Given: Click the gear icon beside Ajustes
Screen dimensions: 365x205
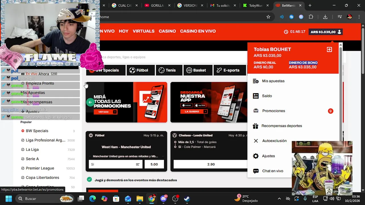Looking at the screenshot, I should pyautogui.click(x=256, y=156).
